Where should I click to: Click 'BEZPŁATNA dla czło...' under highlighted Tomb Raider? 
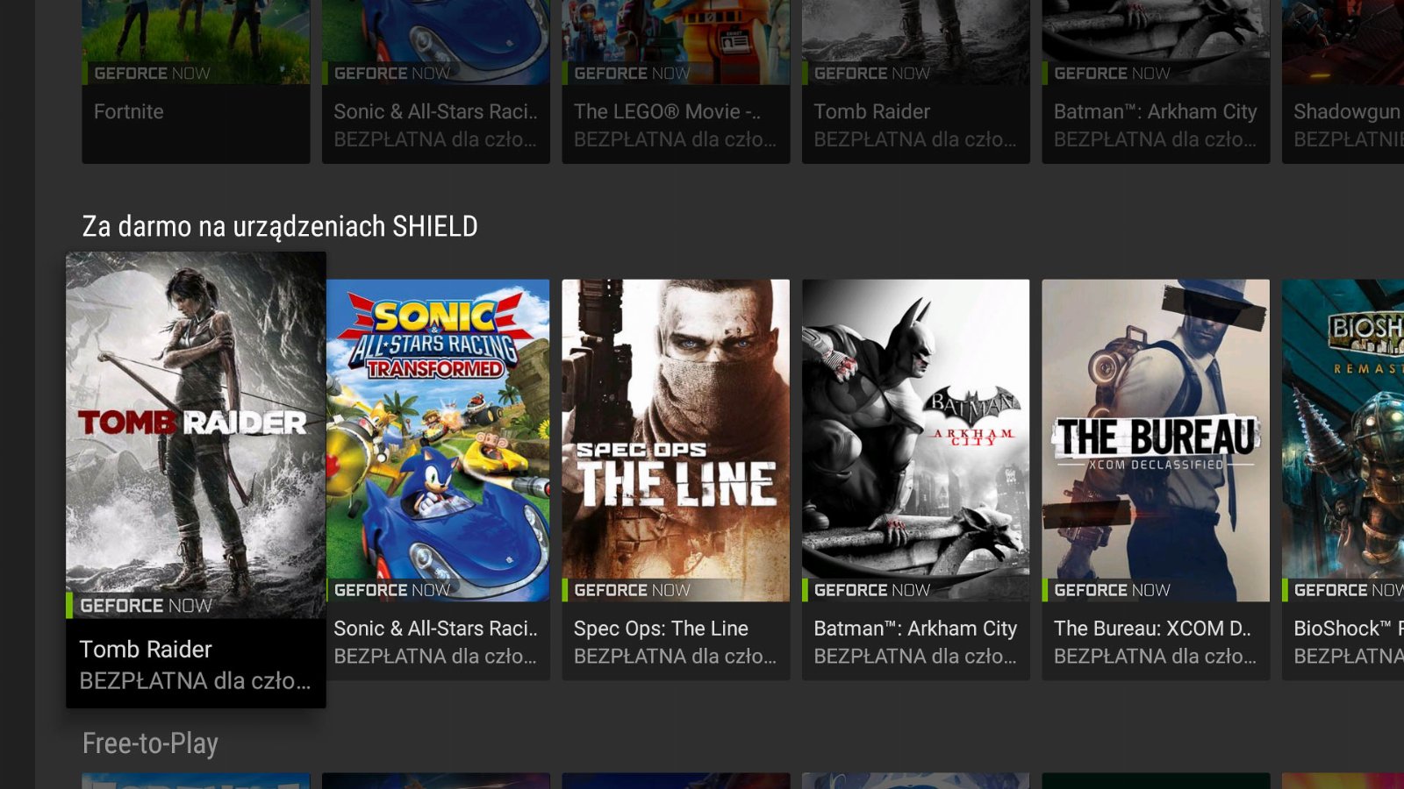pos(195,681)
